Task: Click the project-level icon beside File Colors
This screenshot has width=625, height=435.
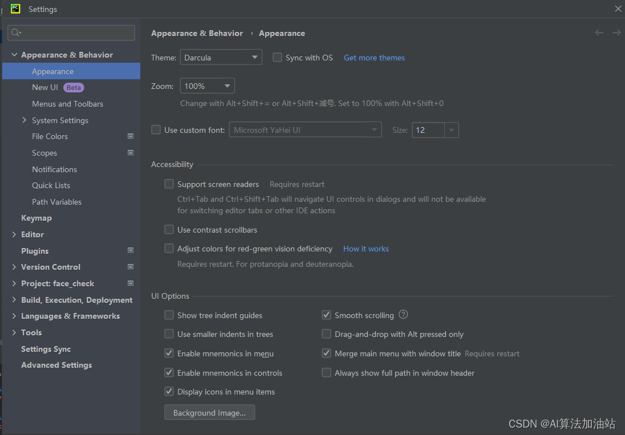Action: pos(131,136)
